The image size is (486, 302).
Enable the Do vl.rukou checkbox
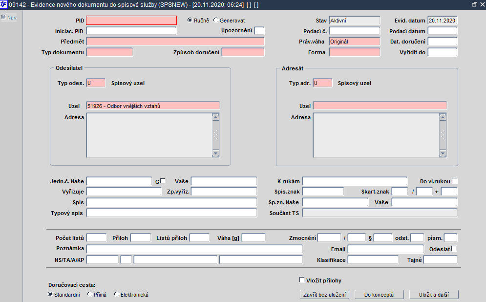click(455, 181)
